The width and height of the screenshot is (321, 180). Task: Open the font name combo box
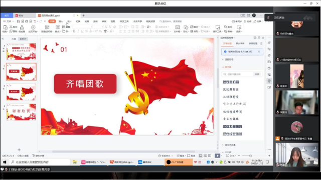coord(83,26)
